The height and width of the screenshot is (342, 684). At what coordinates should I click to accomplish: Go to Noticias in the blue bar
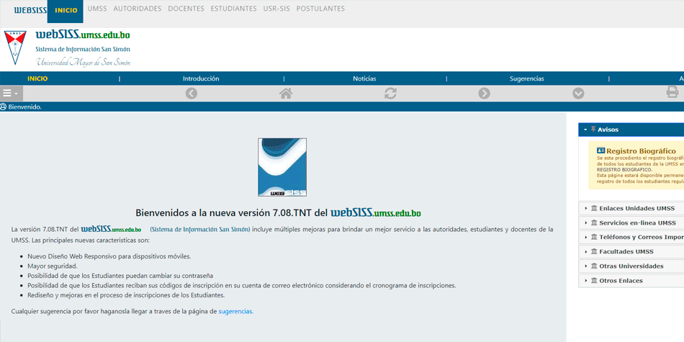pyautogui.click(x=365, y=78)
